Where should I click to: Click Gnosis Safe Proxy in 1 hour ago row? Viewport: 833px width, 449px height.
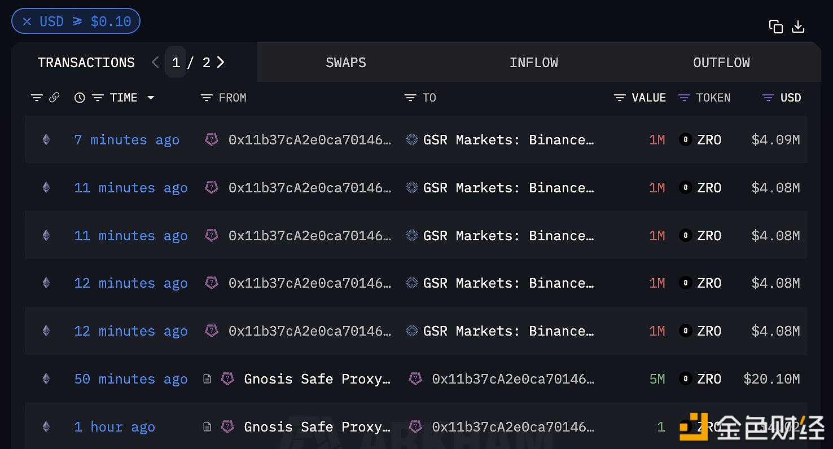tap(317, 427)
